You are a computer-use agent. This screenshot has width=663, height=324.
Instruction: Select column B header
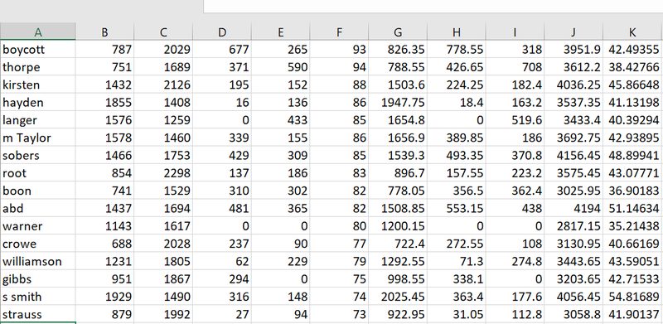point(105,31)
